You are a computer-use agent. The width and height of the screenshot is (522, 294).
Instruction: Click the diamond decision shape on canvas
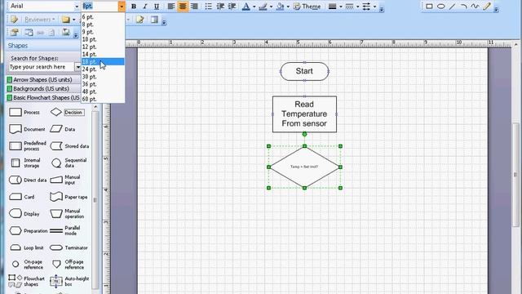[x=304, y=167]
